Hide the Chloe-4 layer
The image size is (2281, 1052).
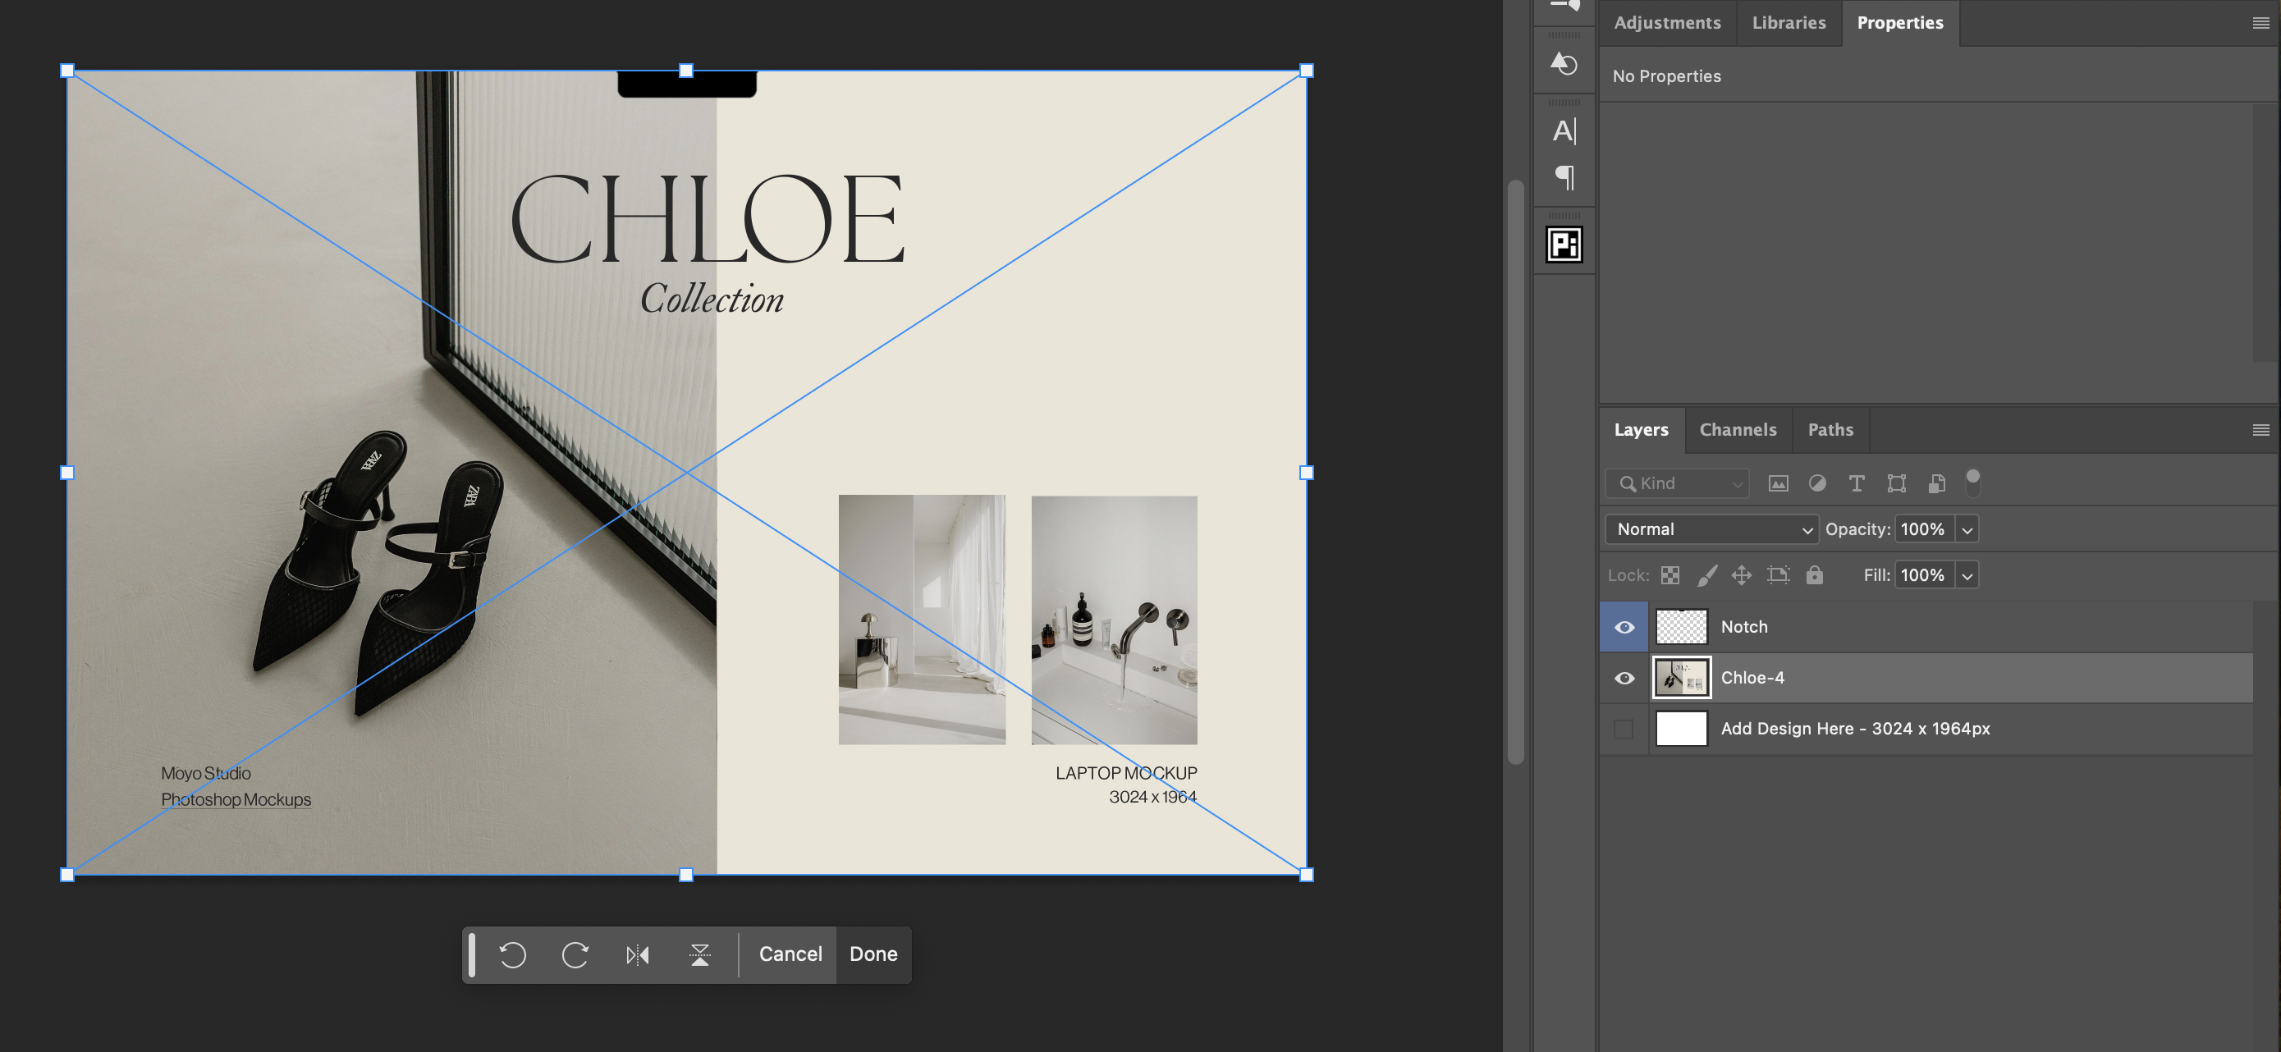[x=1624, y=679]
